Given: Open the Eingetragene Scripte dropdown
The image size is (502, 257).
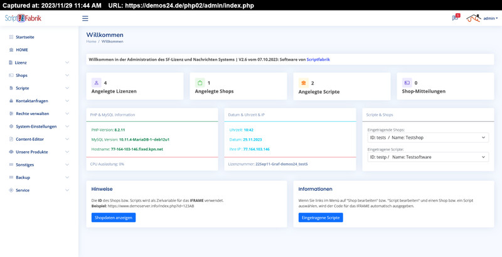Looking at the screenshot, I should pos(428,157).
